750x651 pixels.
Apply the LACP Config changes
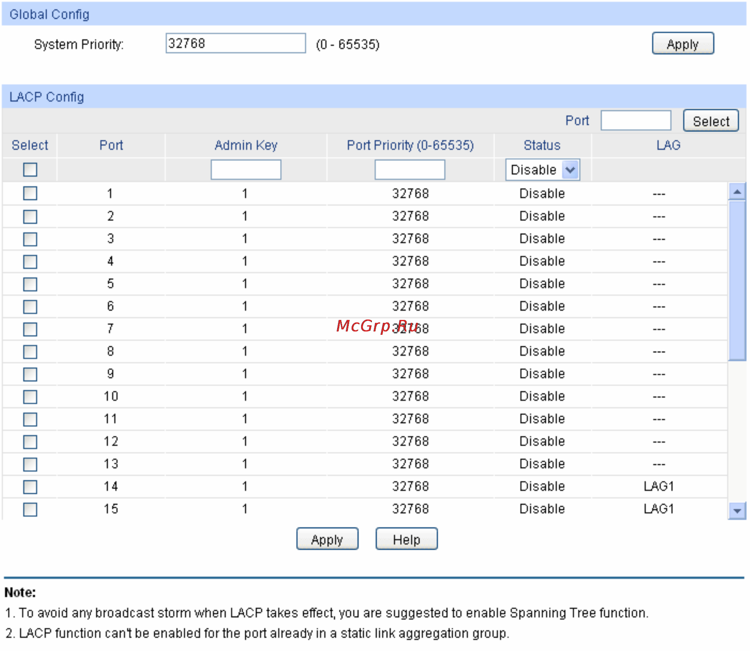(327, 539)
